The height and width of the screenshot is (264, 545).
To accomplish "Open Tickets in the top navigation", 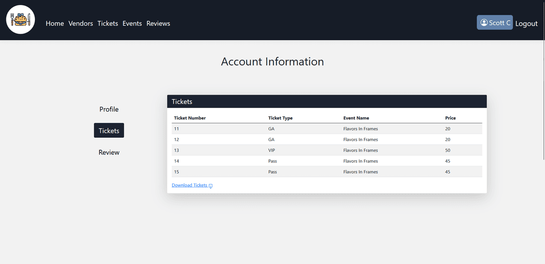I will 108,23.
